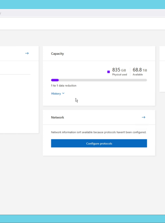Click the partially visible card at right edge
Screen dimensions: 165x223
coord(162,69)
